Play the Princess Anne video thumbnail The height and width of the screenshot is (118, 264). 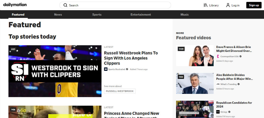point(55,112)
